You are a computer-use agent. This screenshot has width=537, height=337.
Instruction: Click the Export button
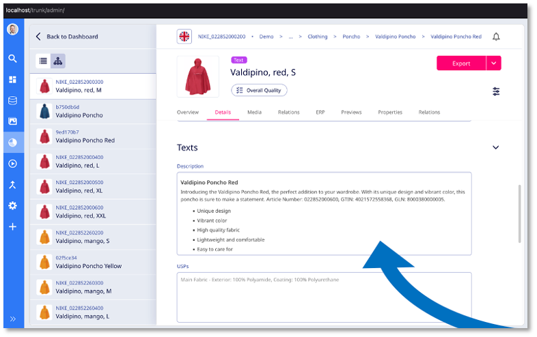pyautogui.click(x=461, y=63)
